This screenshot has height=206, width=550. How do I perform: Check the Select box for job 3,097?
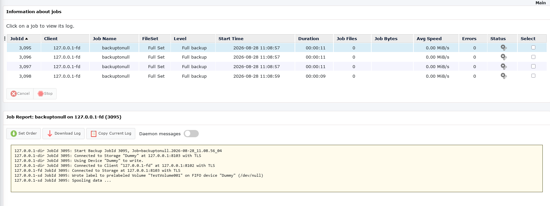point(533,66)
